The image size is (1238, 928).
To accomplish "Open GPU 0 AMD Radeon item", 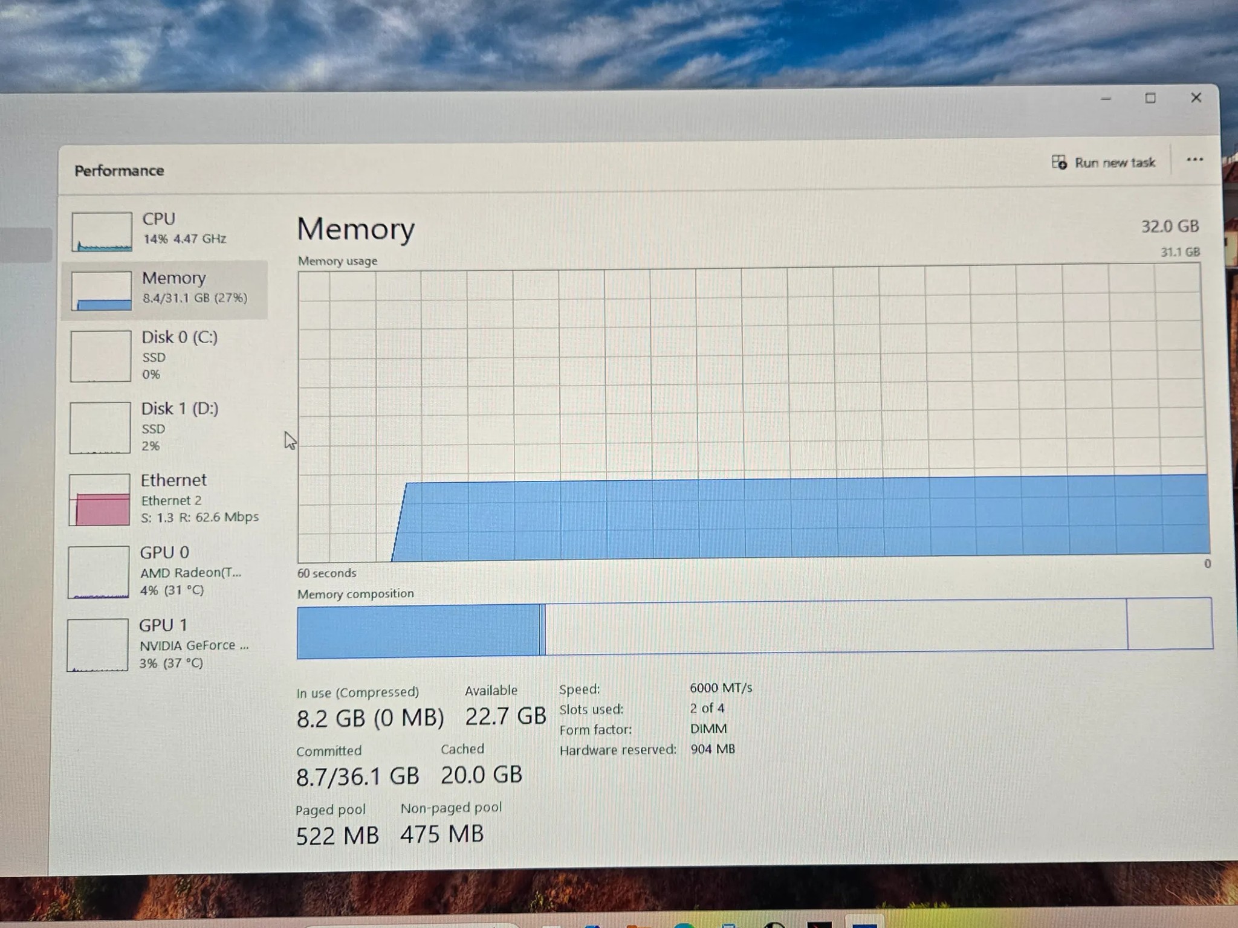I will 164,571.
